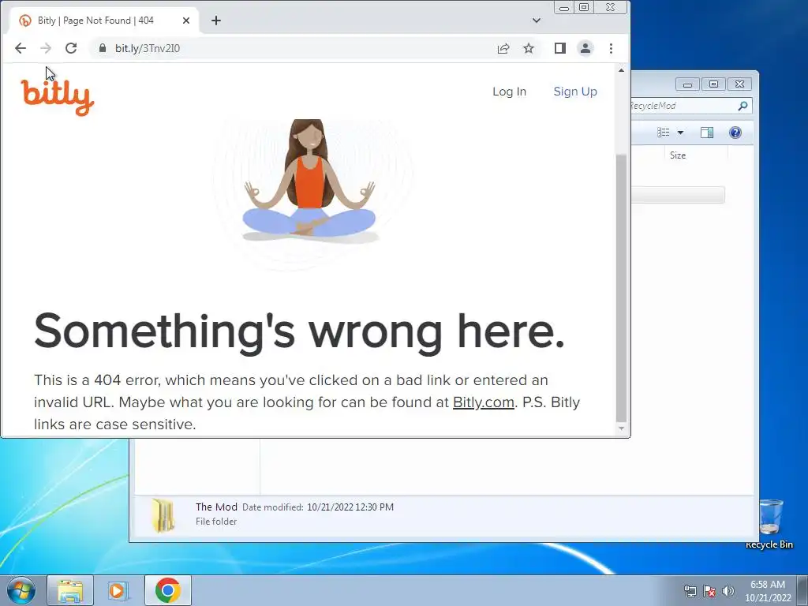Open Explorer help icon

(735, 133)
